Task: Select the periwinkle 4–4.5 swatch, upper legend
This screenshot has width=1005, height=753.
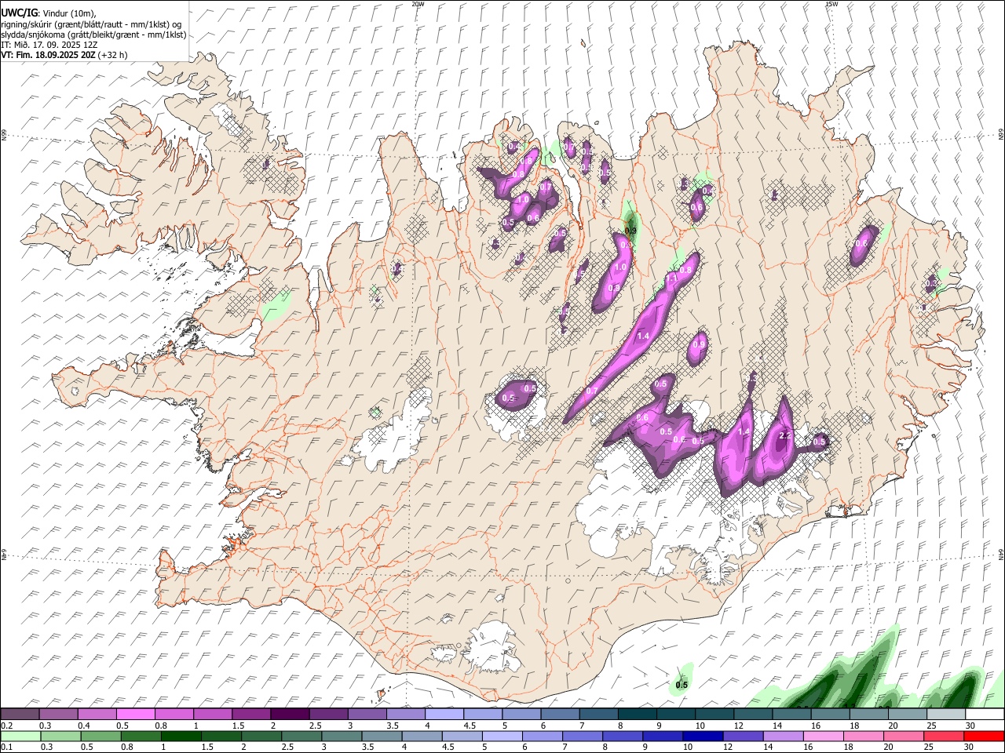Action: [444, 715]
